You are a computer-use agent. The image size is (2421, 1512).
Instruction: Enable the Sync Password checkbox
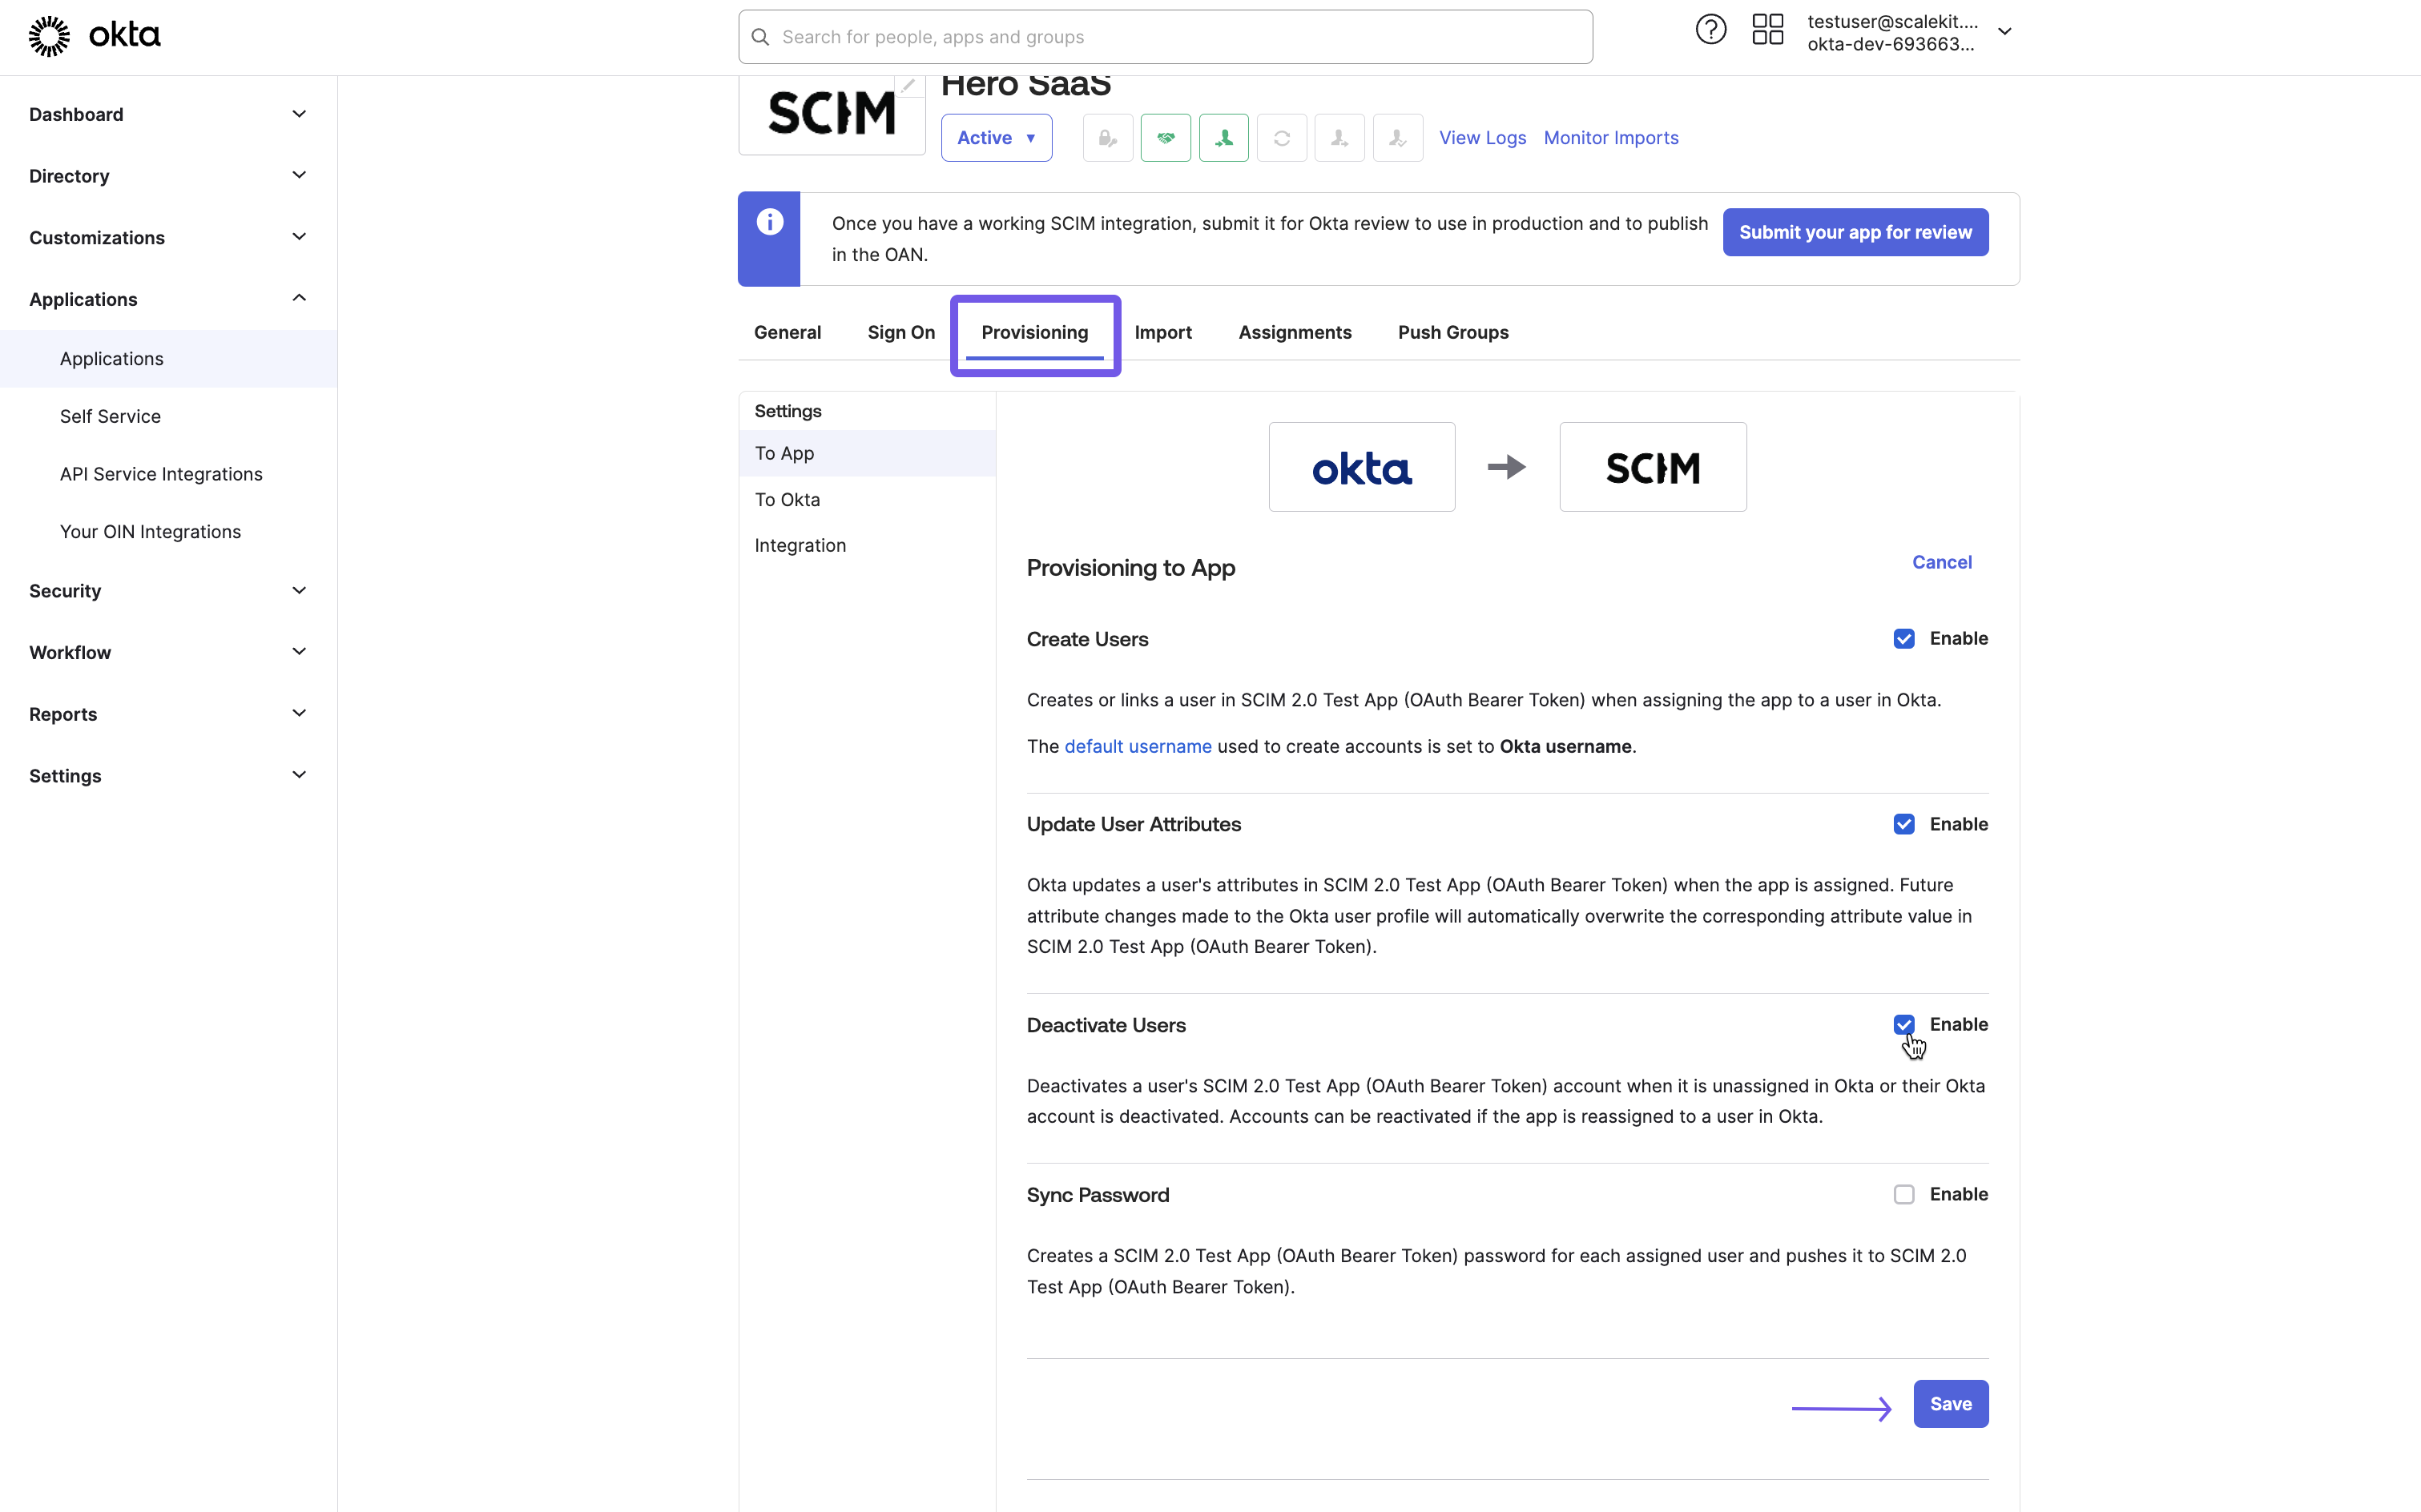point(1903,1194)
